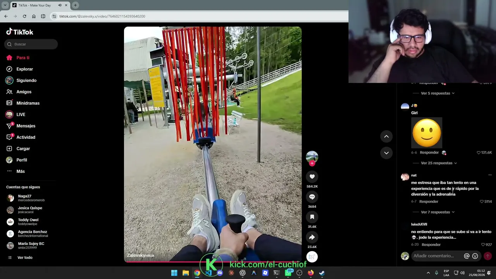Mute the tab using its speaker icon
496x279 pixels.
click(60, 5)
